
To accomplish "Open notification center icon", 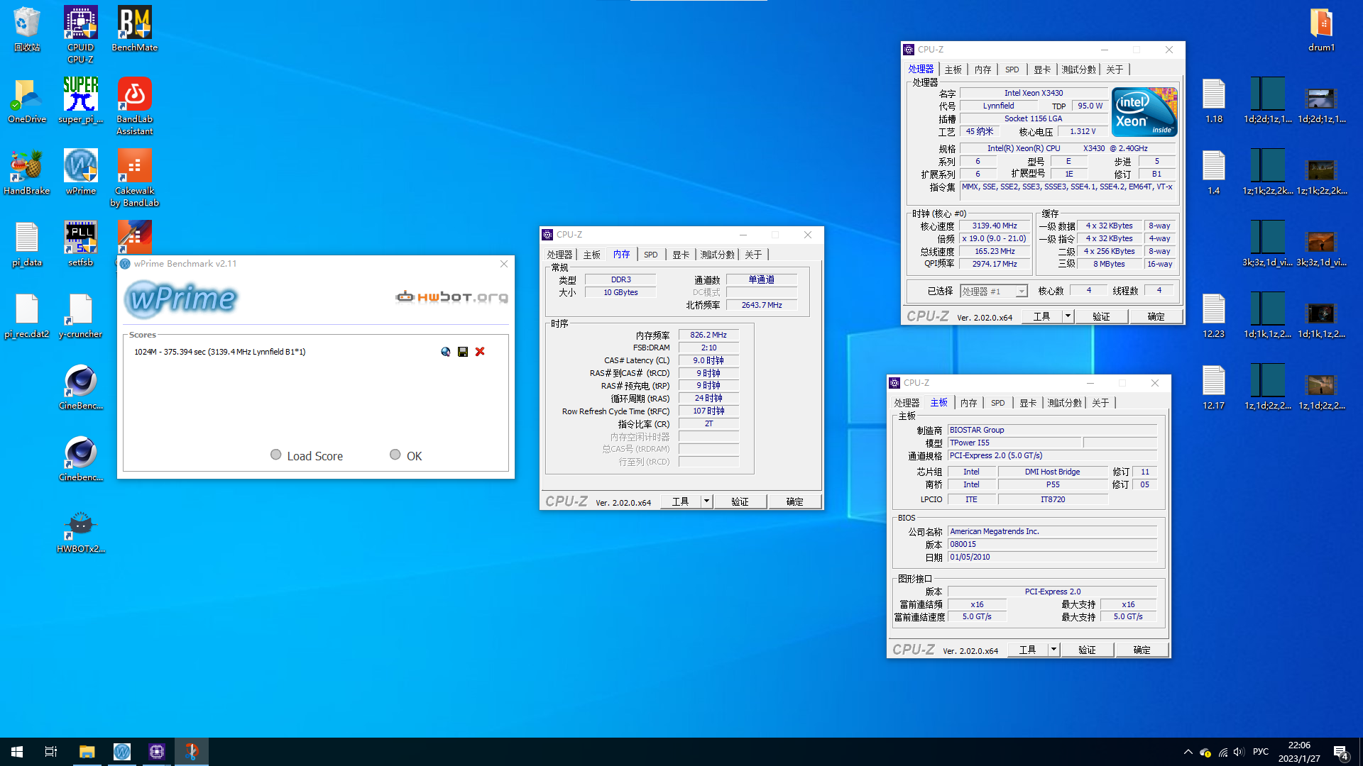I will (x=1341, y=752).
